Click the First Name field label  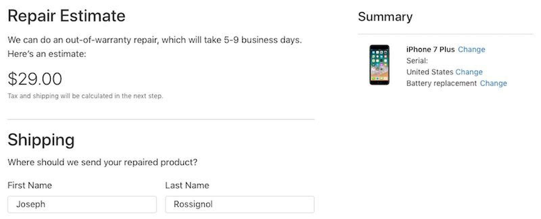tap(29, 185)
